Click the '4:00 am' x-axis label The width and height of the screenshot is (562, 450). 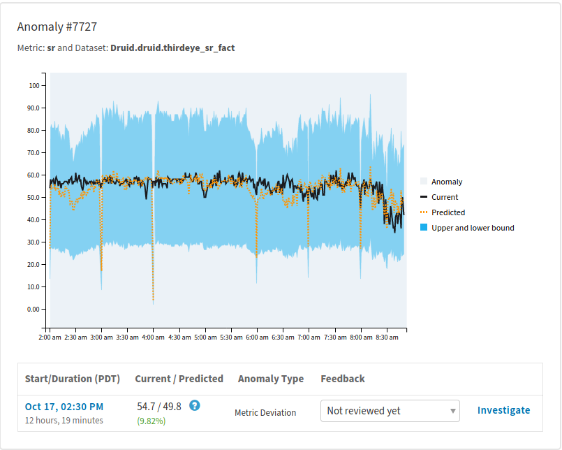click(x=153, y=337)
